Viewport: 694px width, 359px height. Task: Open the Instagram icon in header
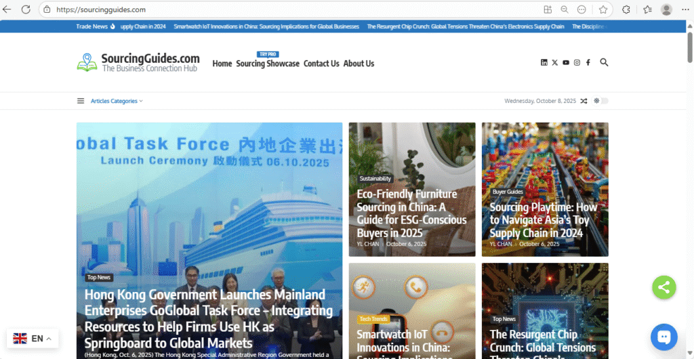pos(577,62)
